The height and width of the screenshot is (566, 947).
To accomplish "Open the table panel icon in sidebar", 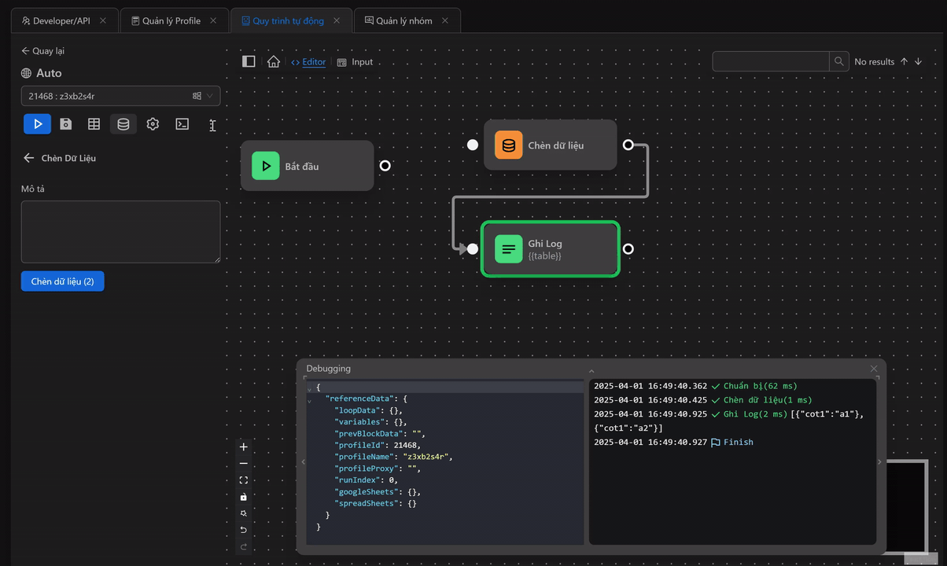I will click(94, 123).
